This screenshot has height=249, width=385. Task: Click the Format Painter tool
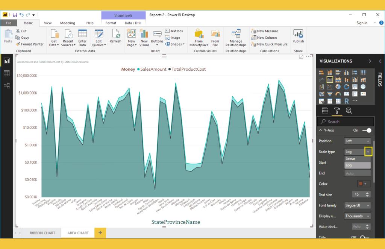point(30,44)
